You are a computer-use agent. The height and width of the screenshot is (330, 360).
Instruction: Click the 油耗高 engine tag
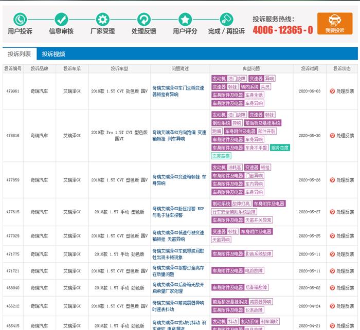(235, 167)
